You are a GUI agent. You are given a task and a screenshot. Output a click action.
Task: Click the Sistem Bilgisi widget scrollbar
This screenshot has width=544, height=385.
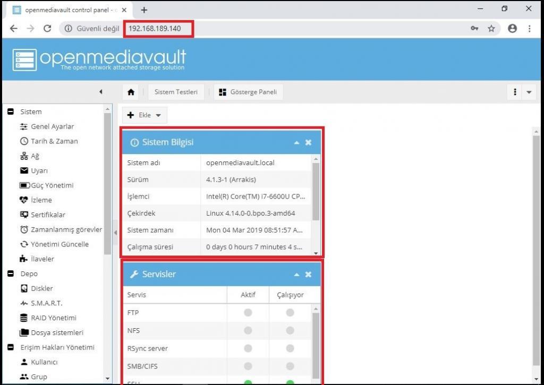point(316,192)
